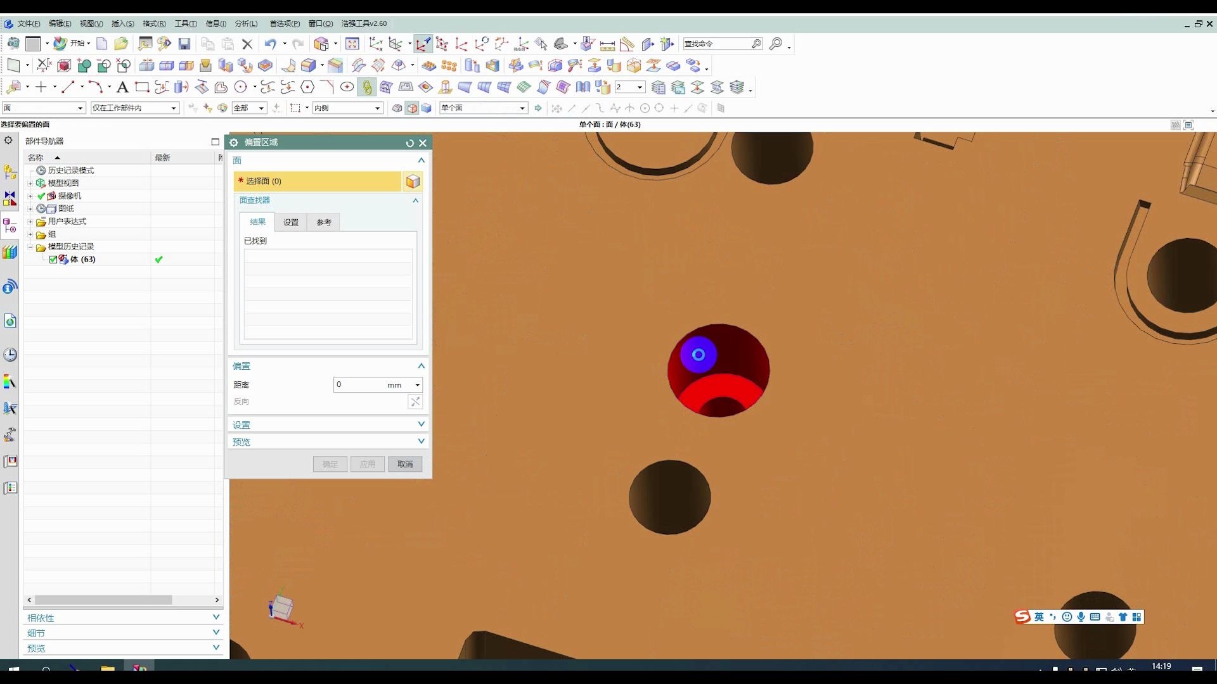Click the Rectangle sketch tool icon
Image resolution: width=1217 pixels, height=684 pixels.
tap(142, 87)
